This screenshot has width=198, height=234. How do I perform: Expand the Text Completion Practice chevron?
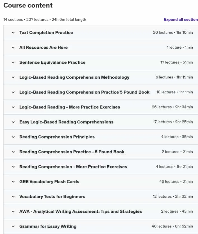tap(13, 33)
